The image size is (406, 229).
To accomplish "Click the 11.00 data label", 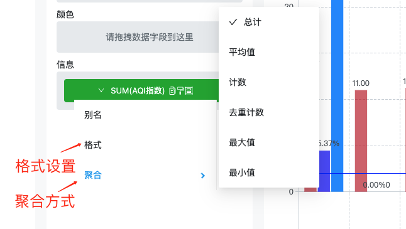I will point(361,83).
